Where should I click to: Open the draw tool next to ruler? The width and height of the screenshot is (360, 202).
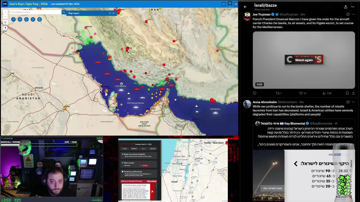[x=20, y=19]
